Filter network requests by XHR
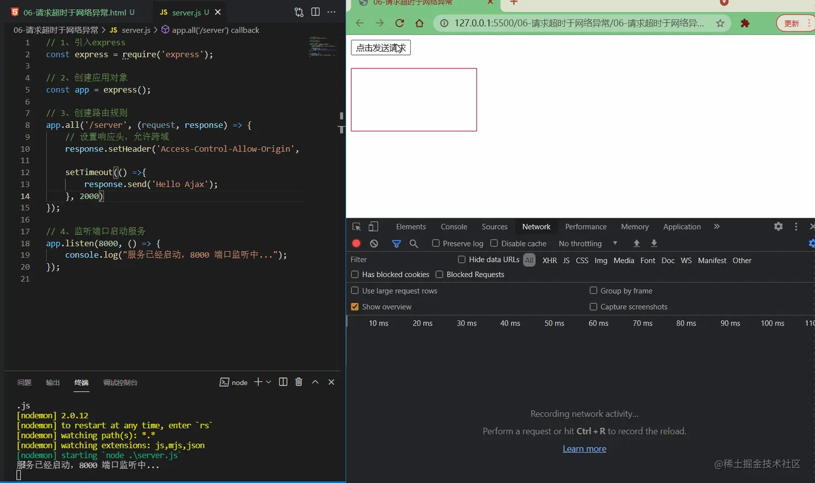The width and height of the screenshot is (815, 483). pos(550,260)
